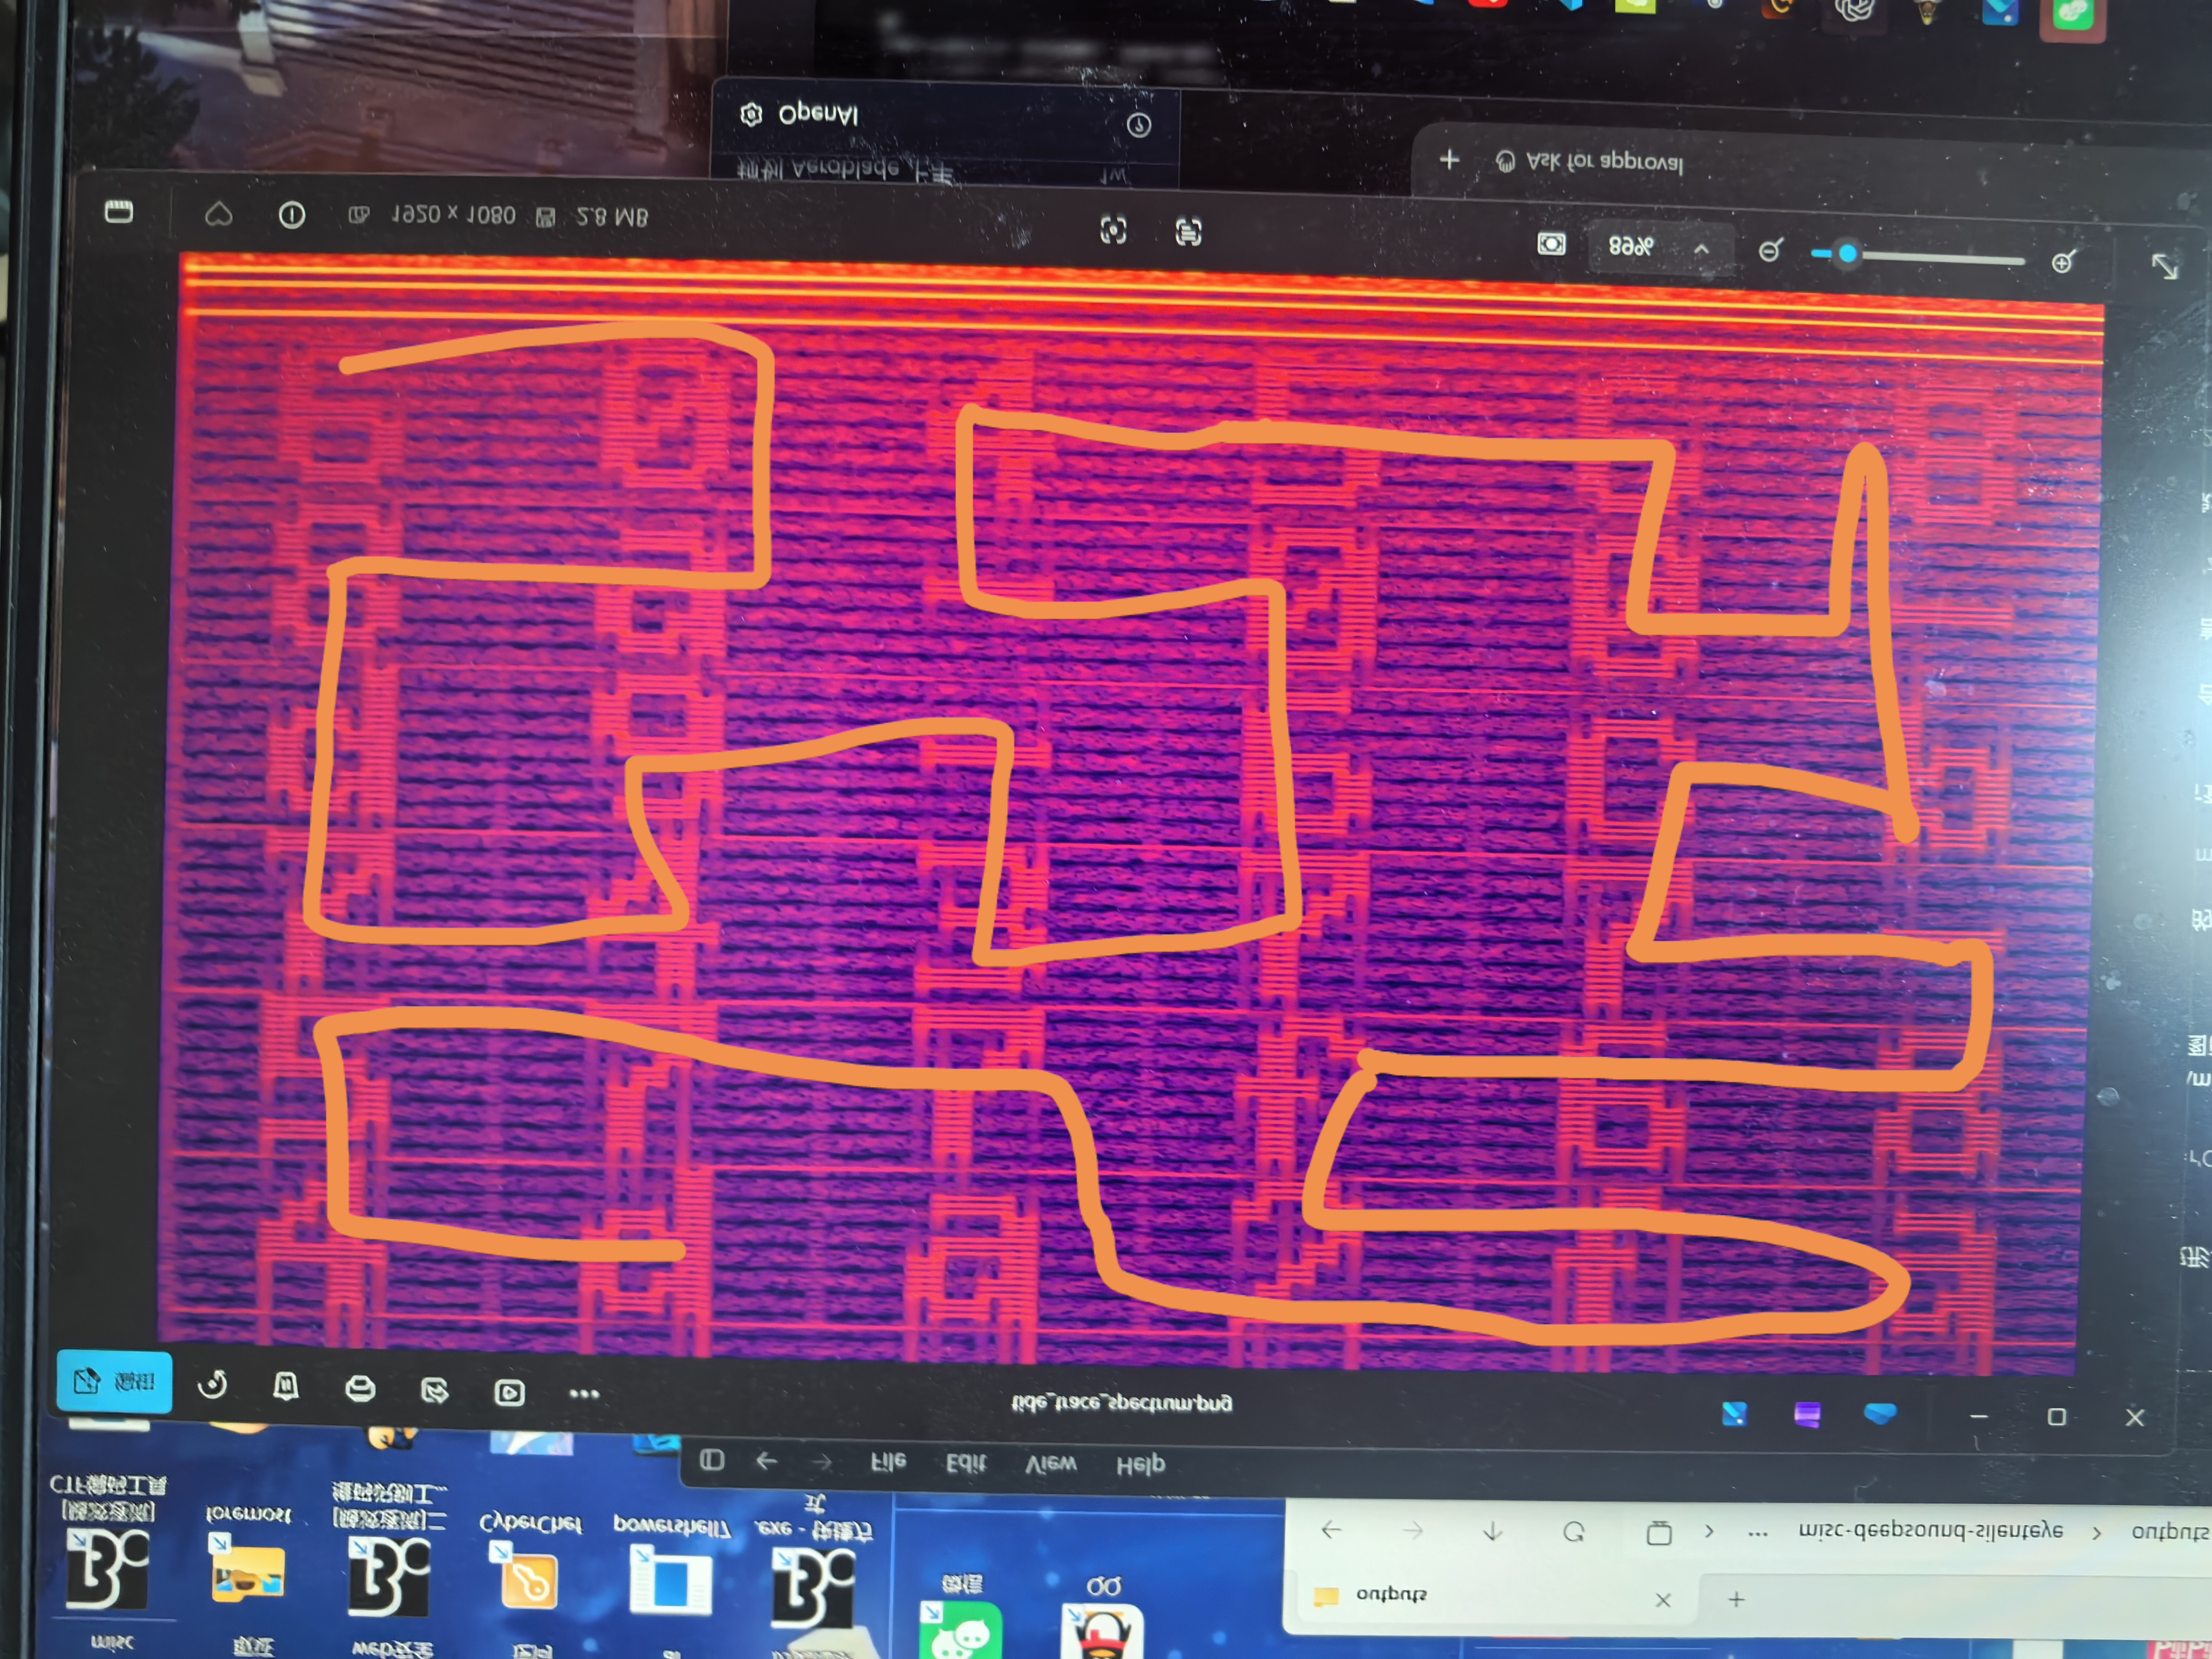The height and width of the screenshot is (1659, 2212).
Task: Open the purple Designer icon in Photos
Action: click(1808, 1414)
